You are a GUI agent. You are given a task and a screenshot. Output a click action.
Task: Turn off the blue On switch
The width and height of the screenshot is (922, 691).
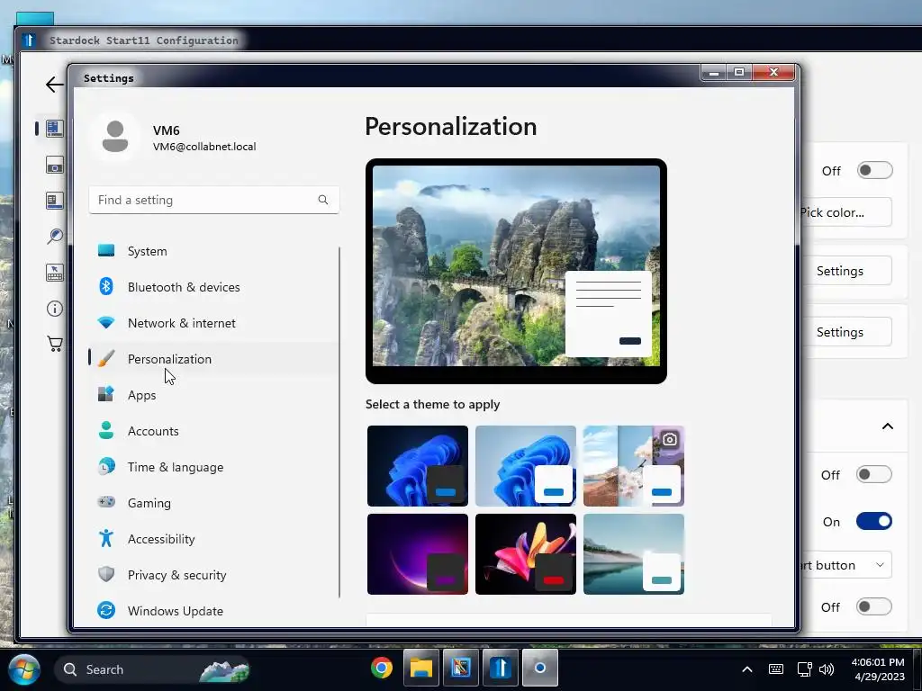tap(873, 521)
